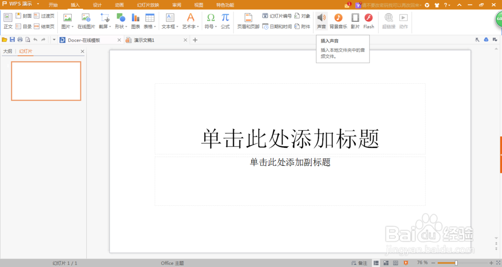Screen dimensions: 502x267
Task: Insert 背景音乐 background music
Action: [x=338, y=21]
